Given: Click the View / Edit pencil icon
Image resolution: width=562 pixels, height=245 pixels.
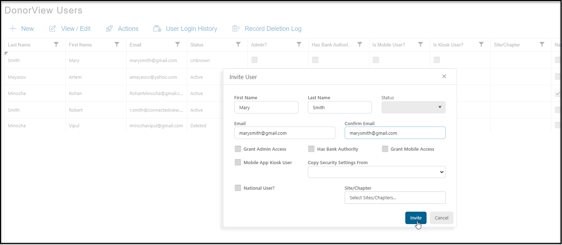Looking at the screenshot, I should click(52, 29).
